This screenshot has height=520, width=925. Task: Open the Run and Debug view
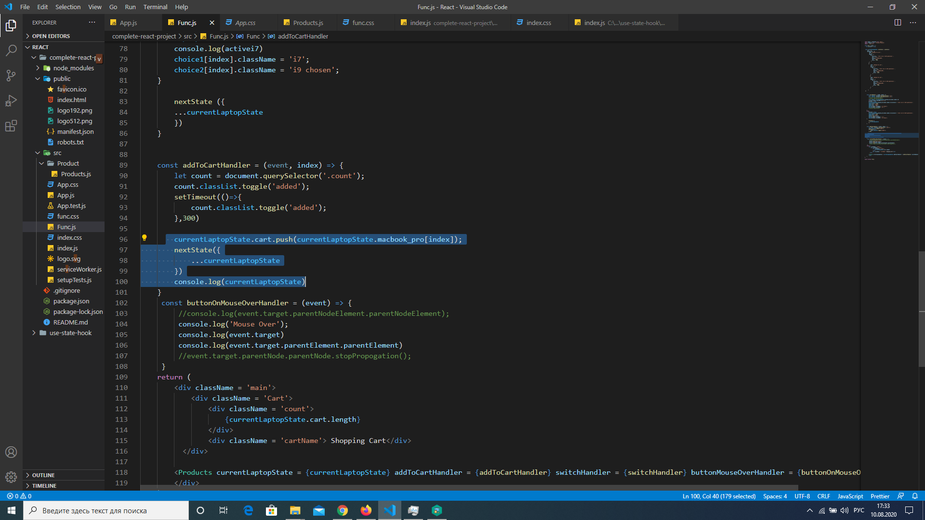[x=11, y=101]
